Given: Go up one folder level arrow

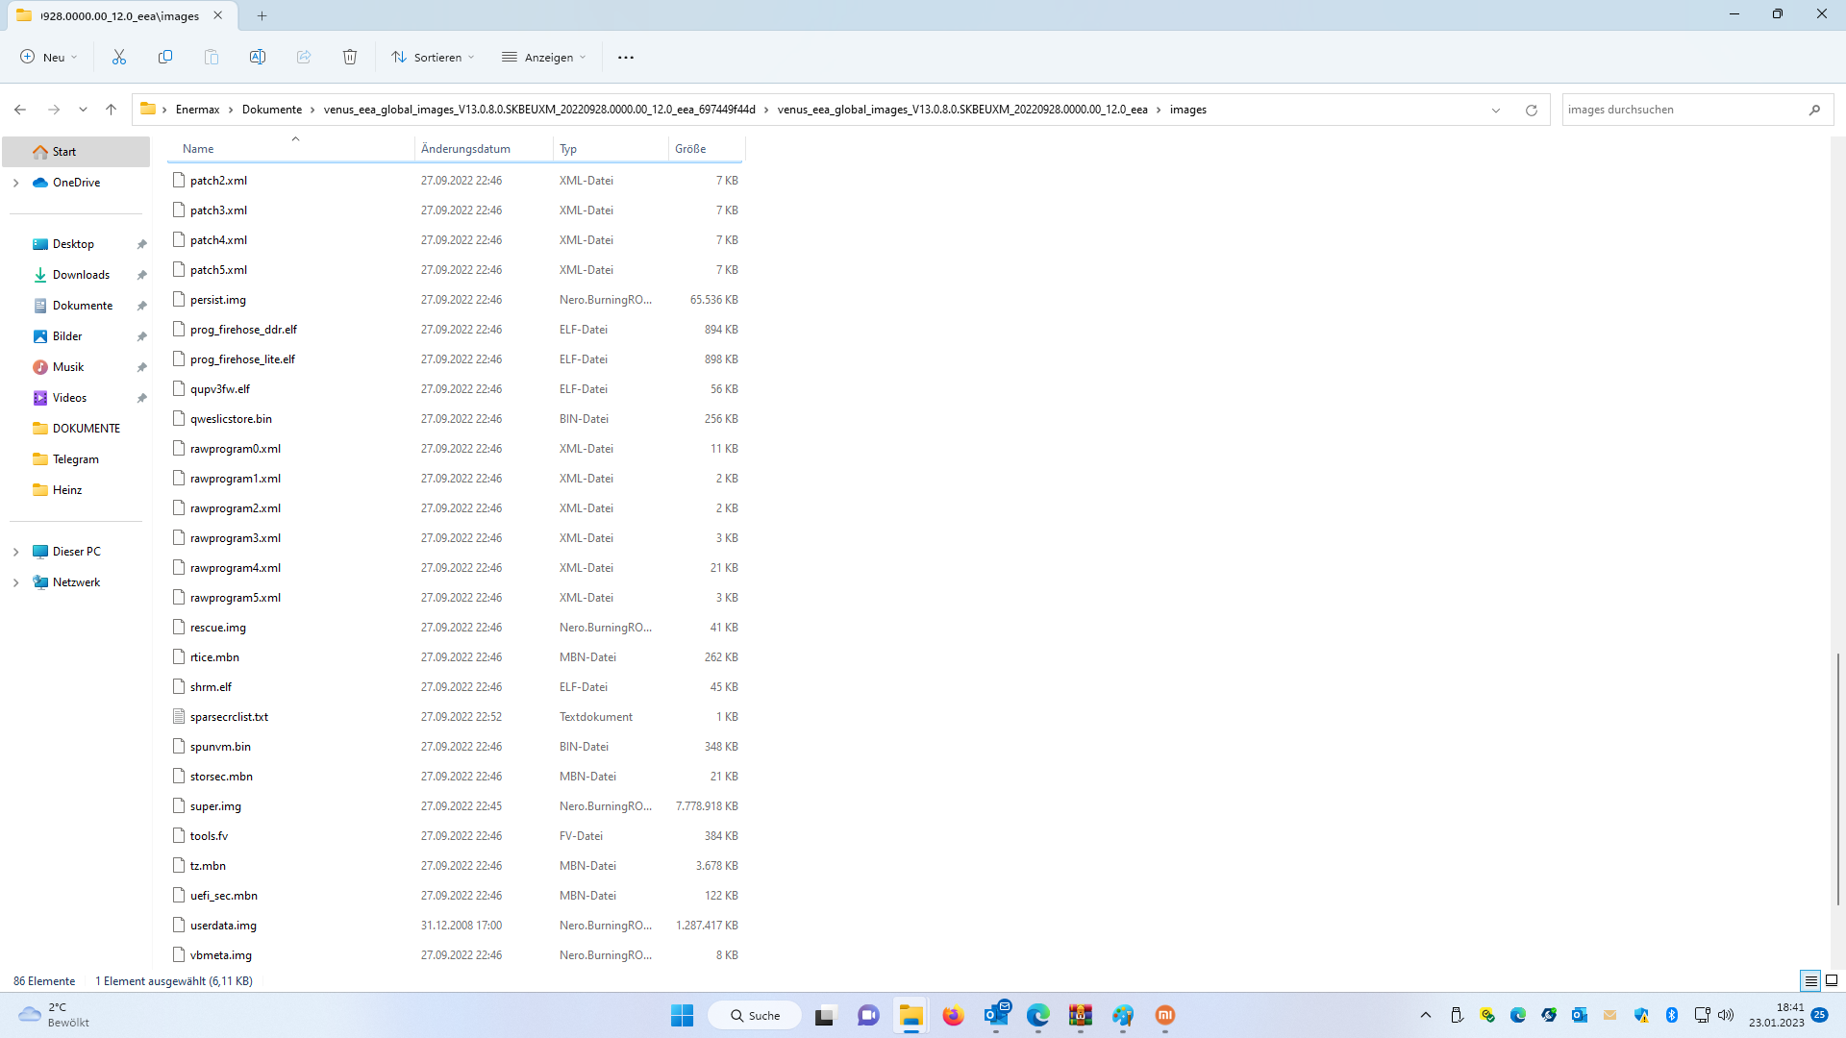Looking at the screenshot, I should coord(112,110).
